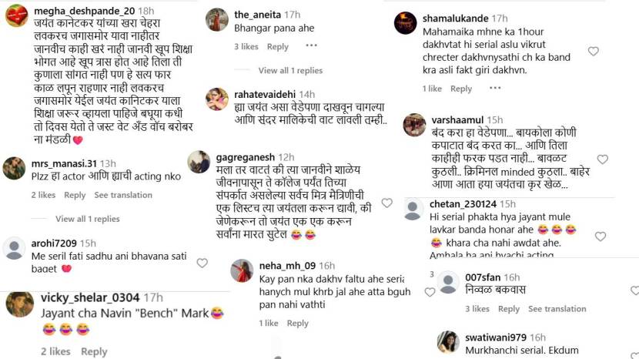Reply to vicky_shelar_0304's comment
The height and width of the screenshot is (359, 639).
(x=94, y=351)
